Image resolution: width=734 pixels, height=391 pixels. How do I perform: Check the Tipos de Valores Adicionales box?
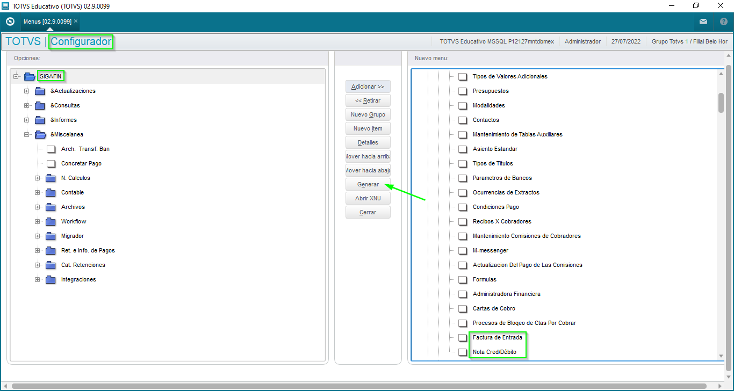(x=463, y=76)
